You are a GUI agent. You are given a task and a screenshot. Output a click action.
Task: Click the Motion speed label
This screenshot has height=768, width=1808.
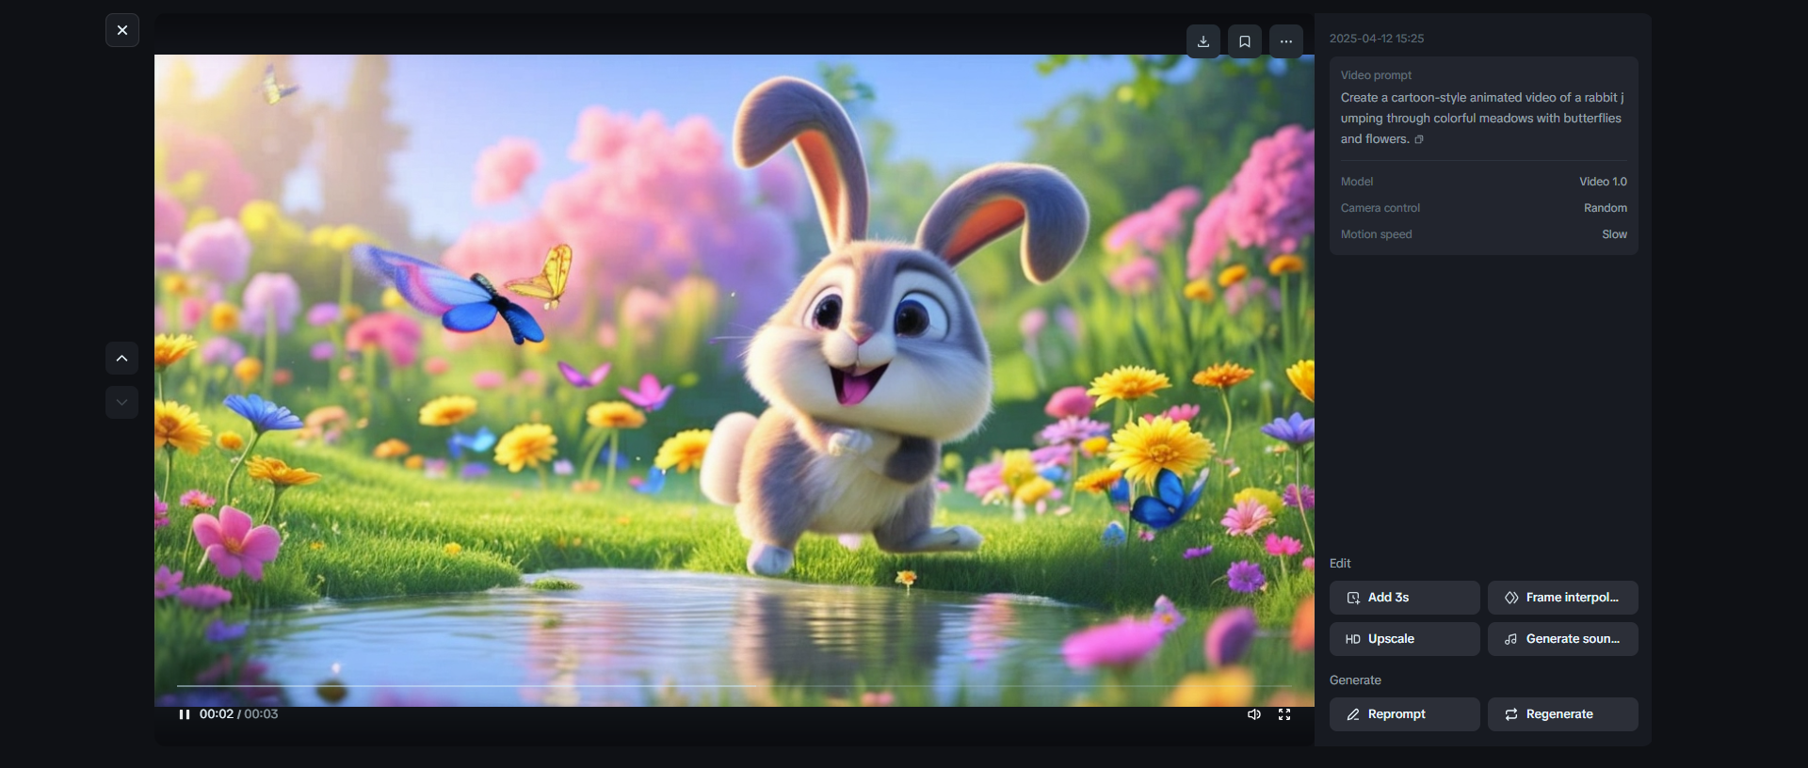click(x=1377, y=234)
